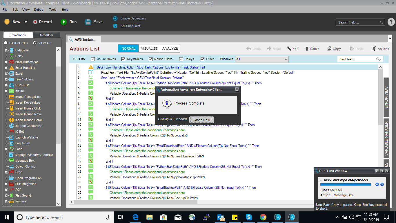This screenshot has width=396, height=223.
Task: Click Close Now in Process Complete dialog
Action: (202, 120)
